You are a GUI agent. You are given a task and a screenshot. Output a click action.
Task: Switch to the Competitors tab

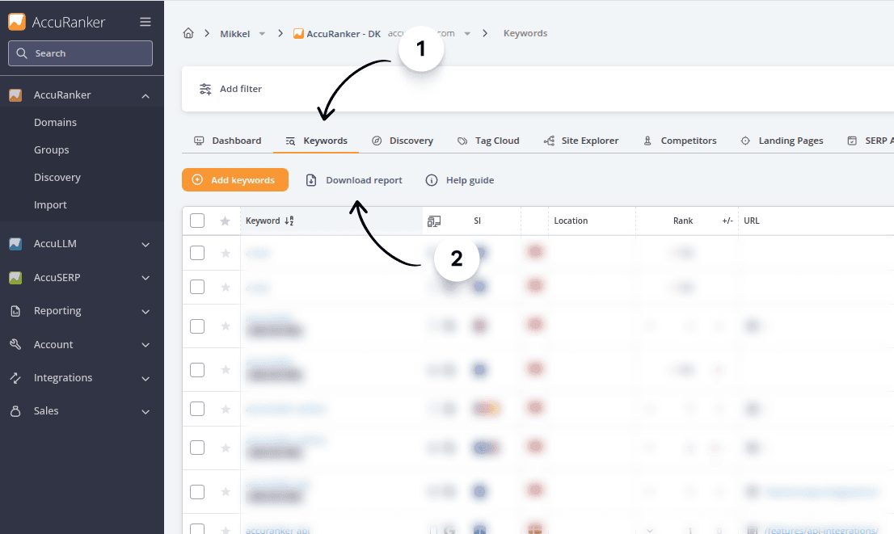[680, 141]
